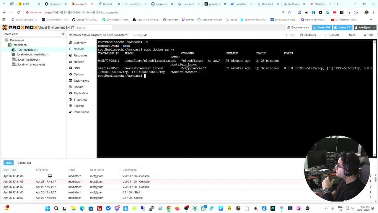Image resolution: width=378 pixels, height=213 pixels.
Task: Expand details arrow for CT 100 - Create task
Action: [370, 198]
